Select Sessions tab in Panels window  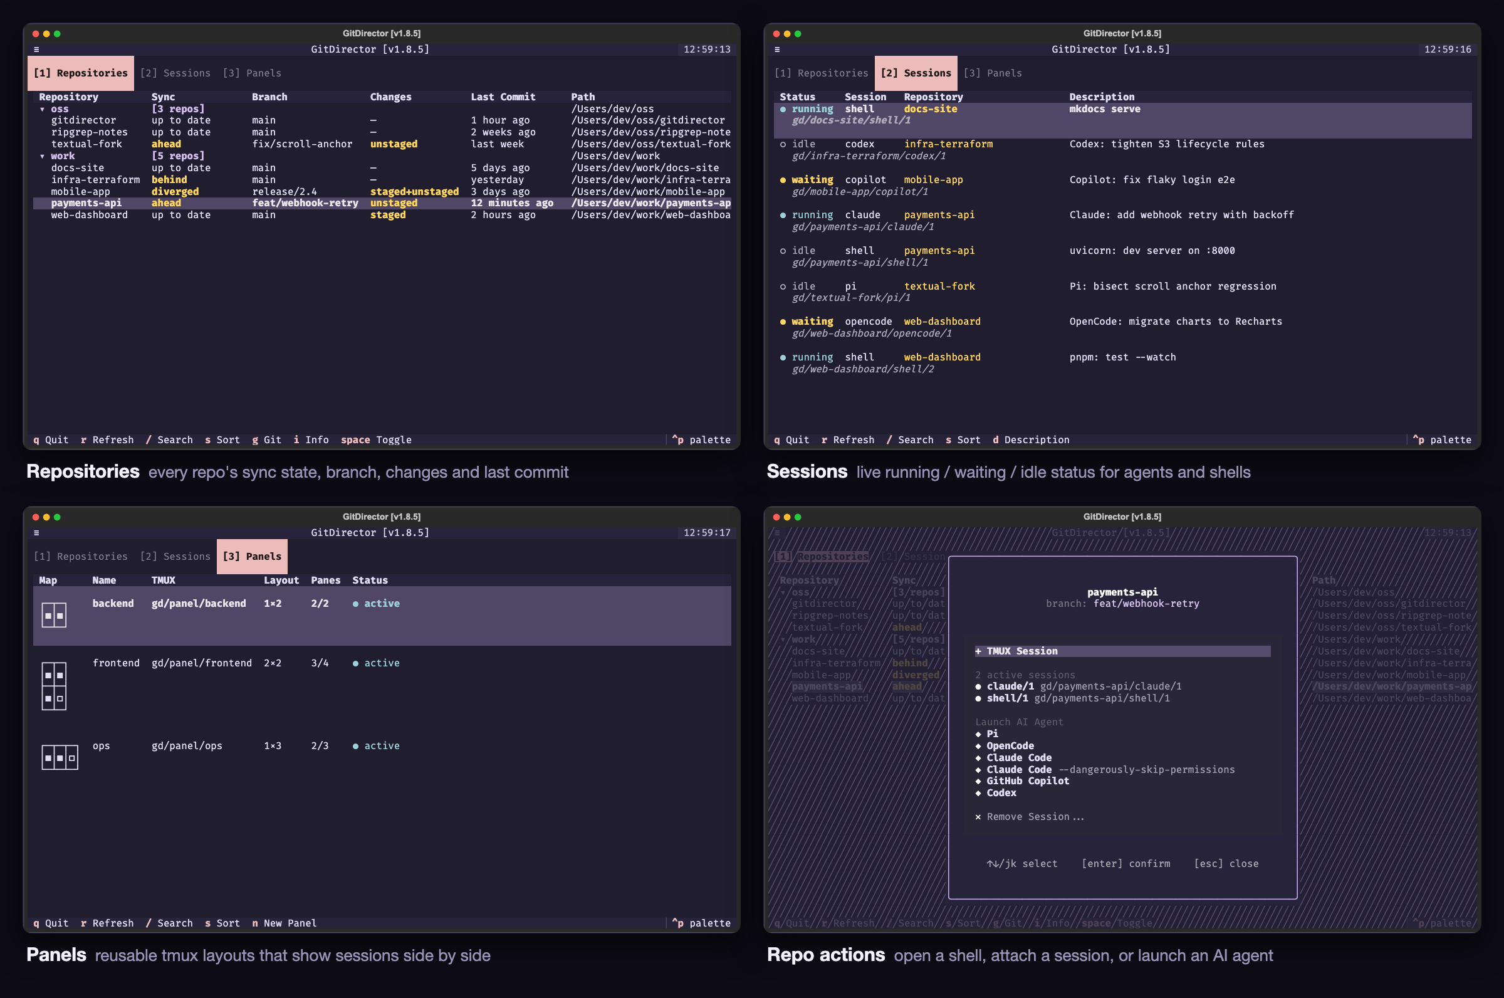coord(175,556)
